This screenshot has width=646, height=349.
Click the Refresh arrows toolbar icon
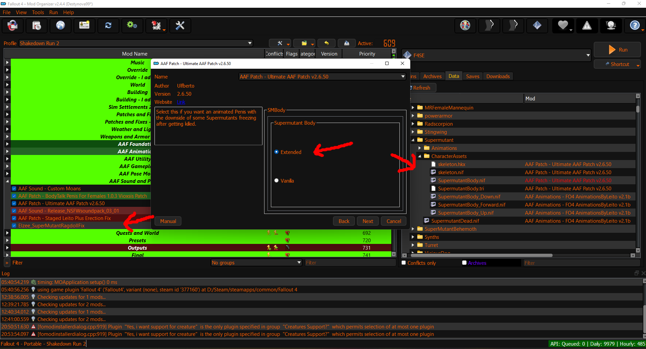coord(108,26)
